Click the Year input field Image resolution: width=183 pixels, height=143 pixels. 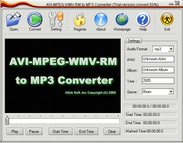pyautogui.click(x=158, y=81)
